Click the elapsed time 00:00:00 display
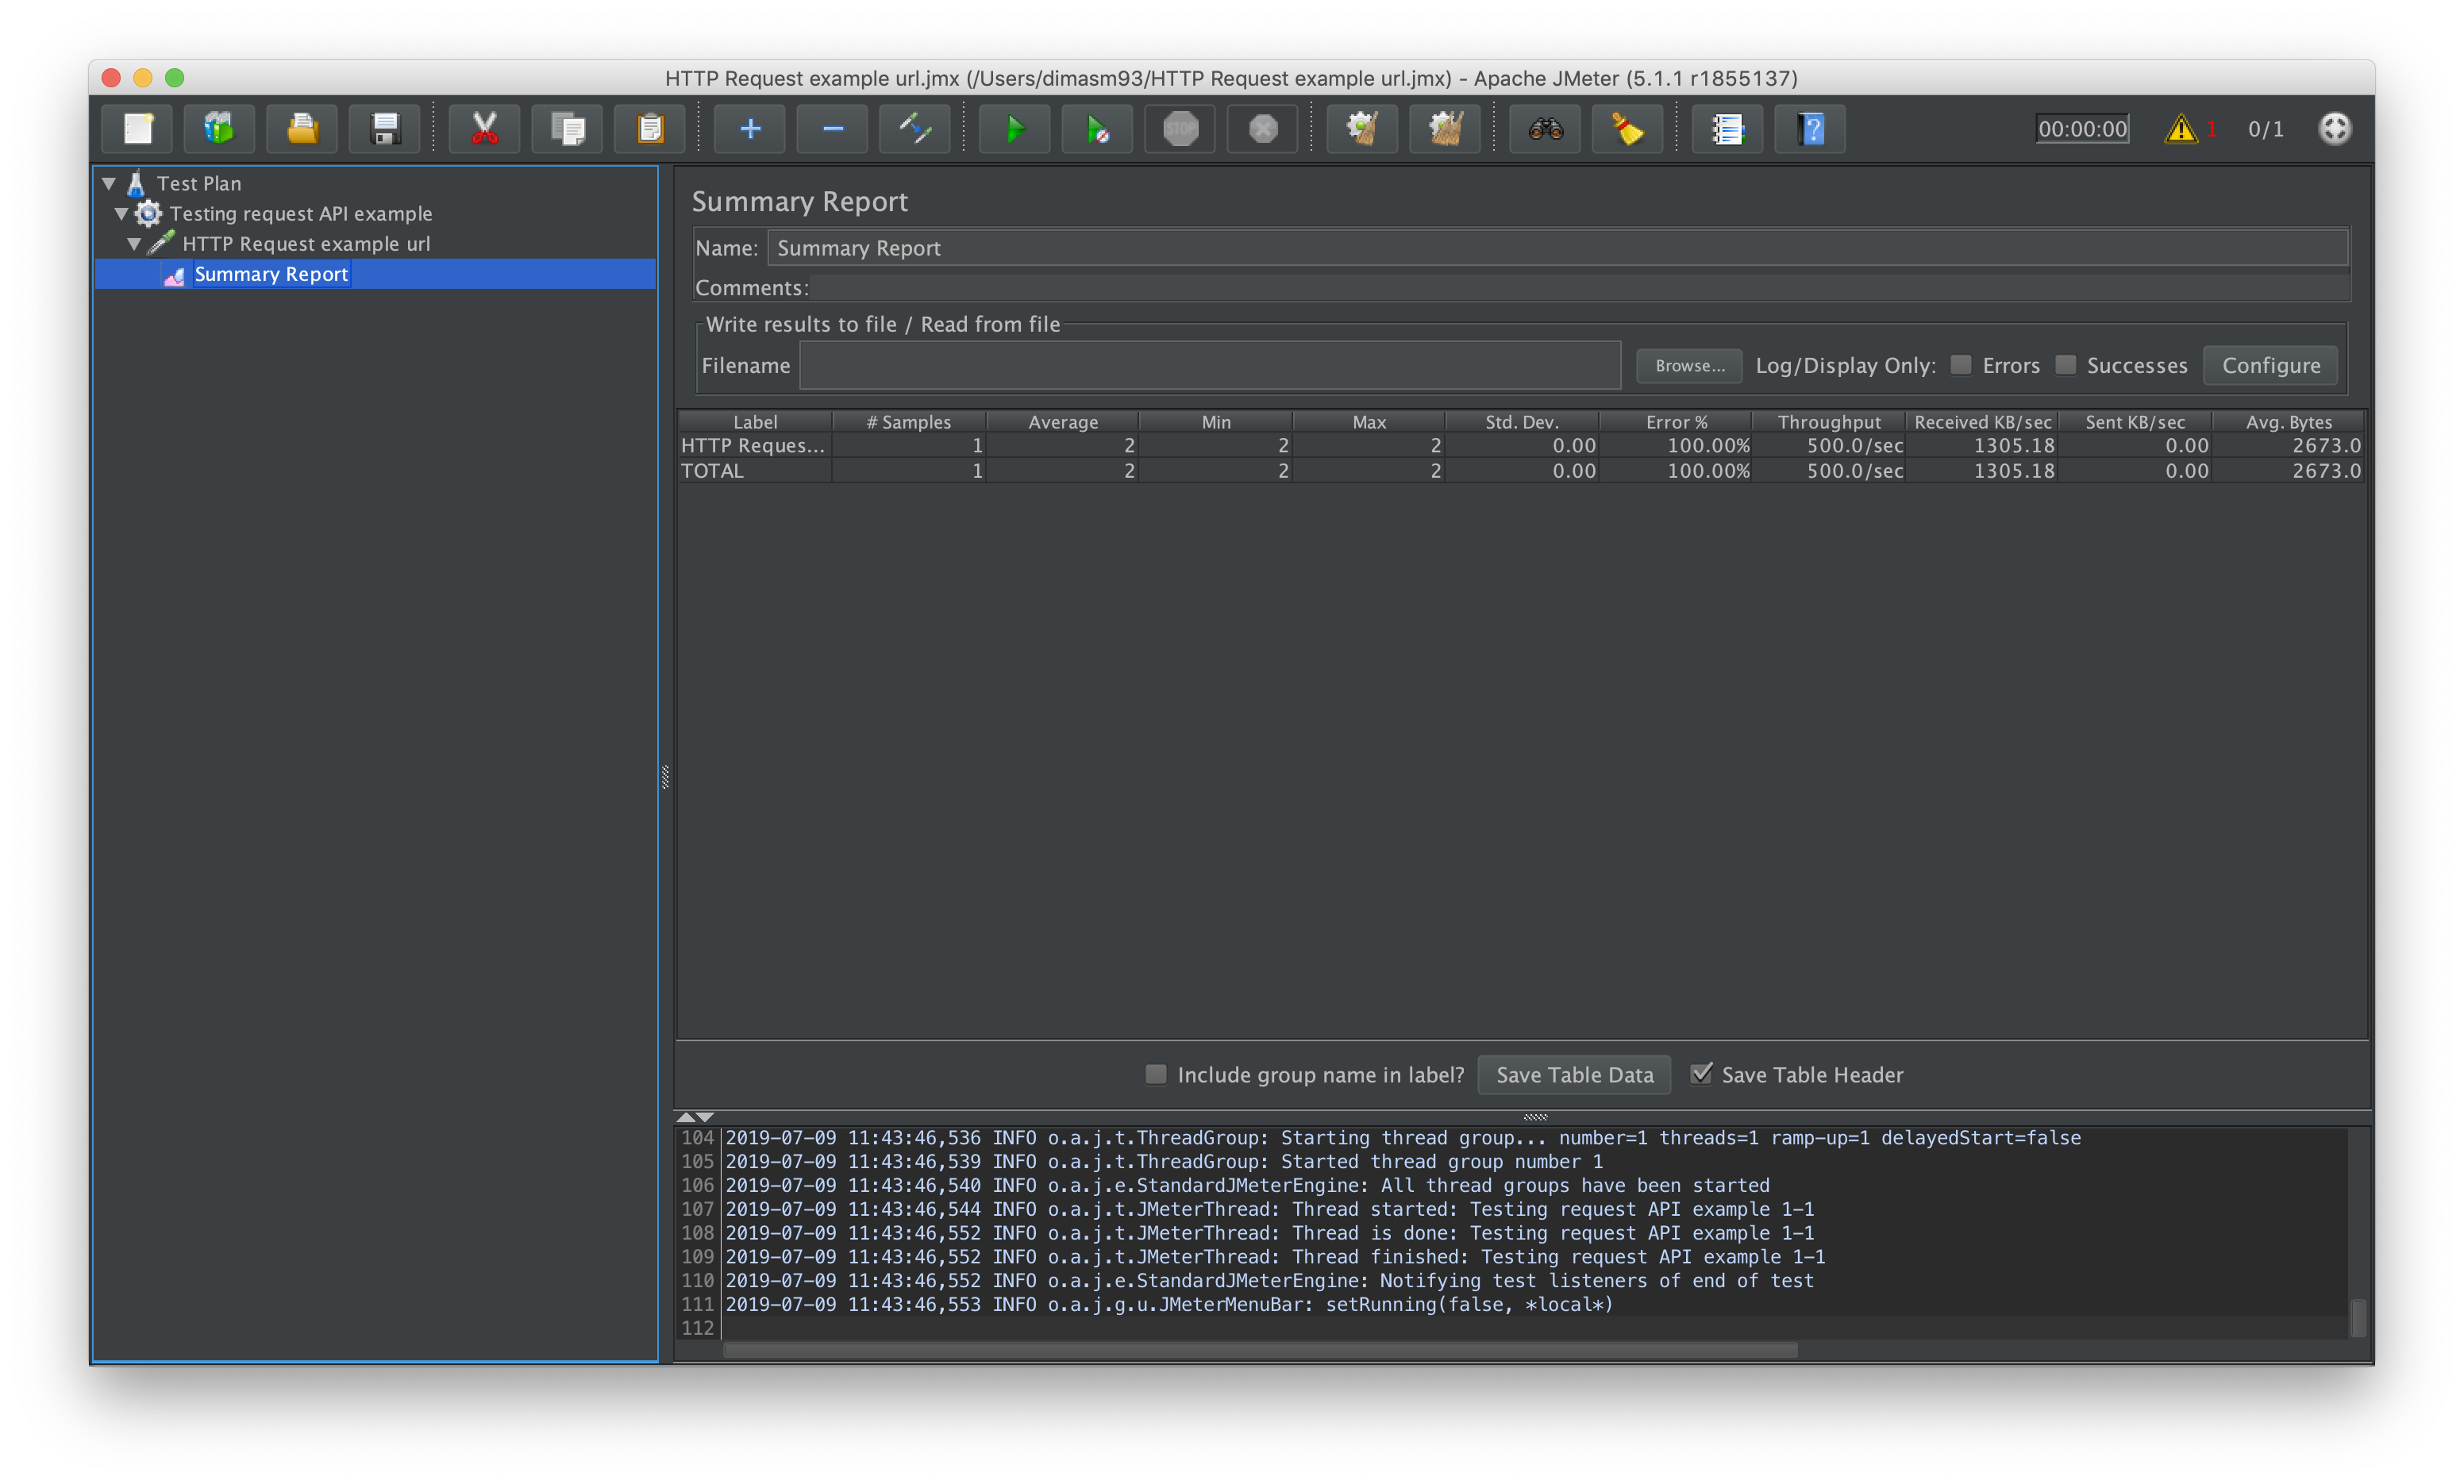 [2083, 129]
